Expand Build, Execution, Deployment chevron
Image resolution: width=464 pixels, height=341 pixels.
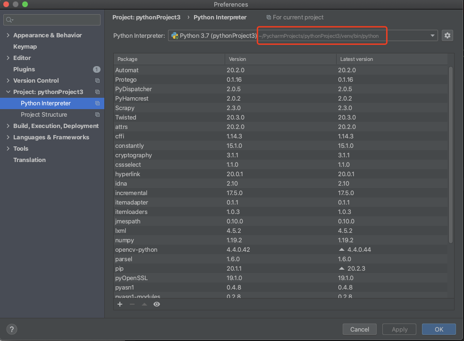(x=8, y=126)
